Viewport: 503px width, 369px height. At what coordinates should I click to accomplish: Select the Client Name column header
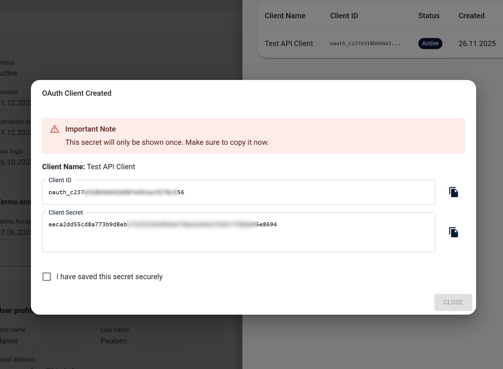coord(285,15)
